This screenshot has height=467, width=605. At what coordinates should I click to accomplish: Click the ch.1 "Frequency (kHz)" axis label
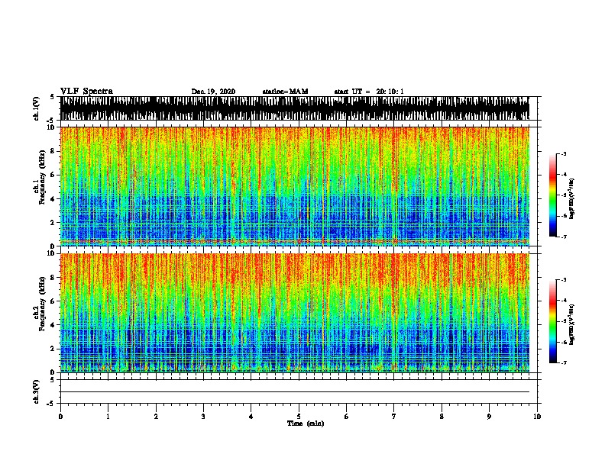[43, 177]
